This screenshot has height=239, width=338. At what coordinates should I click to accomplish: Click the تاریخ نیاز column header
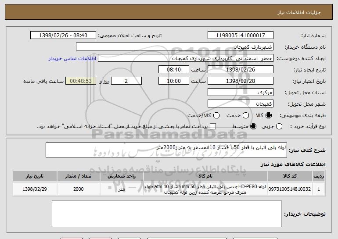click(35, 176)
